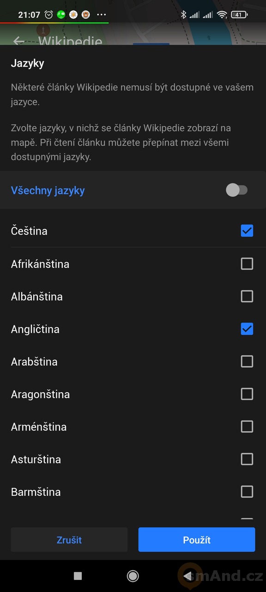Tap the Wi-Fi status icon

[222, 14]
